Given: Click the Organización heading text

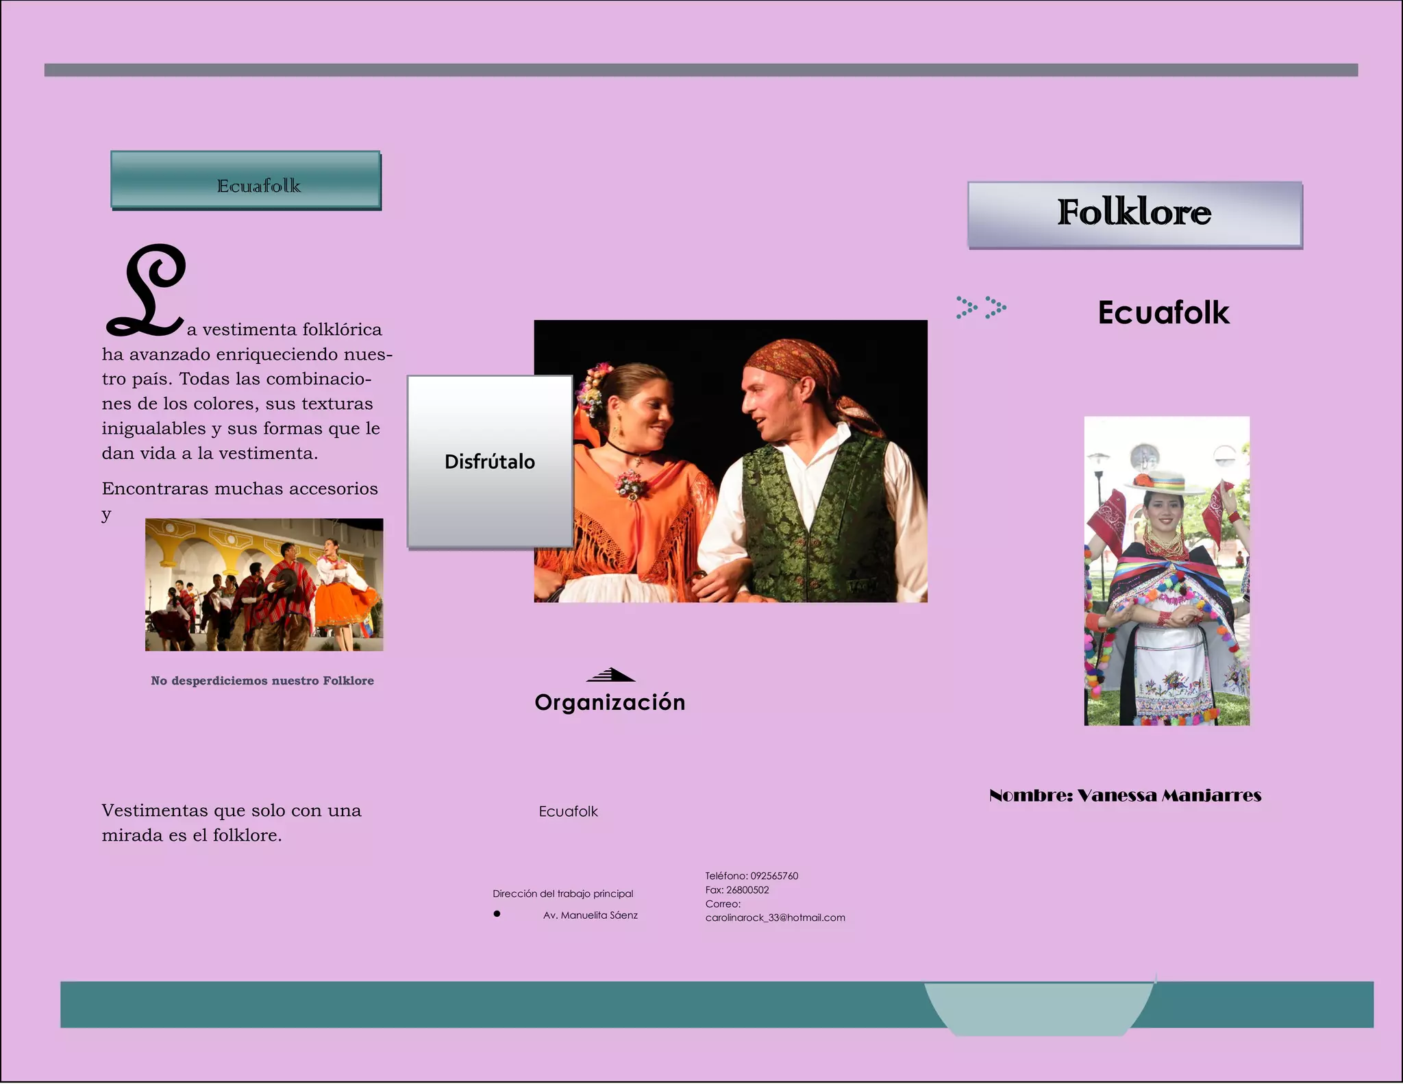Looking at the screenshot, I should point(610,702).
